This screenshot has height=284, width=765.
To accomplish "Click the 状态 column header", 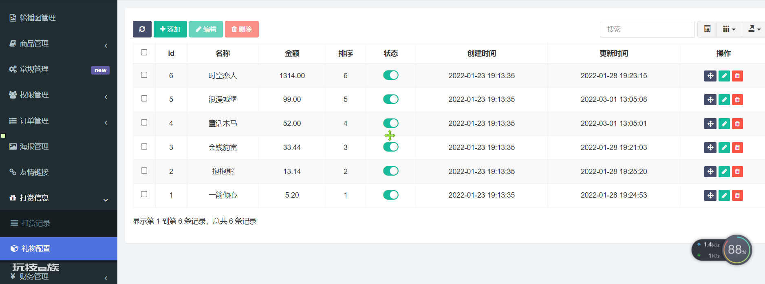I will (x=390, y=53).
